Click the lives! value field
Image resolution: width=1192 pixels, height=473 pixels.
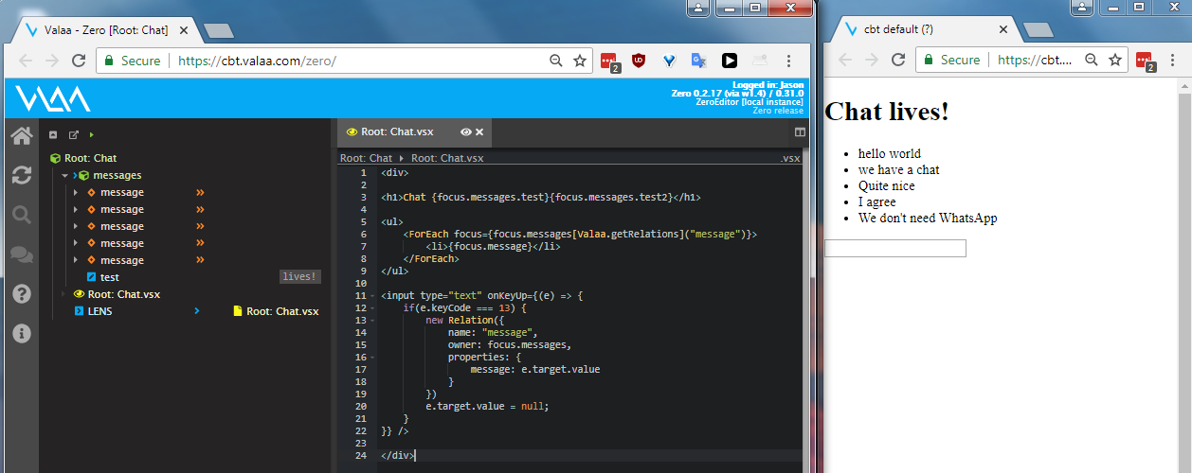tap(300, 277)
